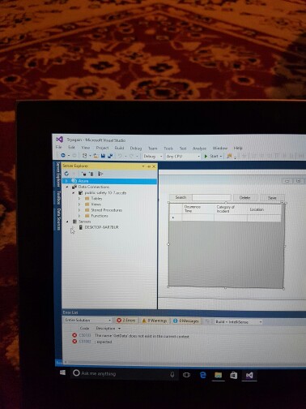Toggle the 2 Errors filter
Viewport: 306px width, 409px height.
tap(126, 321)
